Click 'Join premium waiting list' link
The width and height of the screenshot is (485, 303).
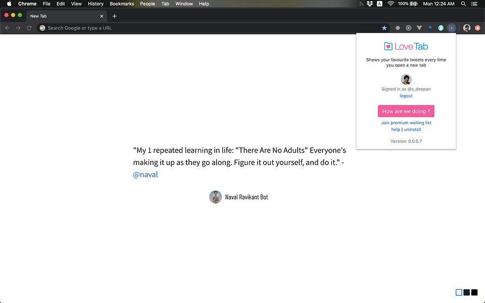406,123
